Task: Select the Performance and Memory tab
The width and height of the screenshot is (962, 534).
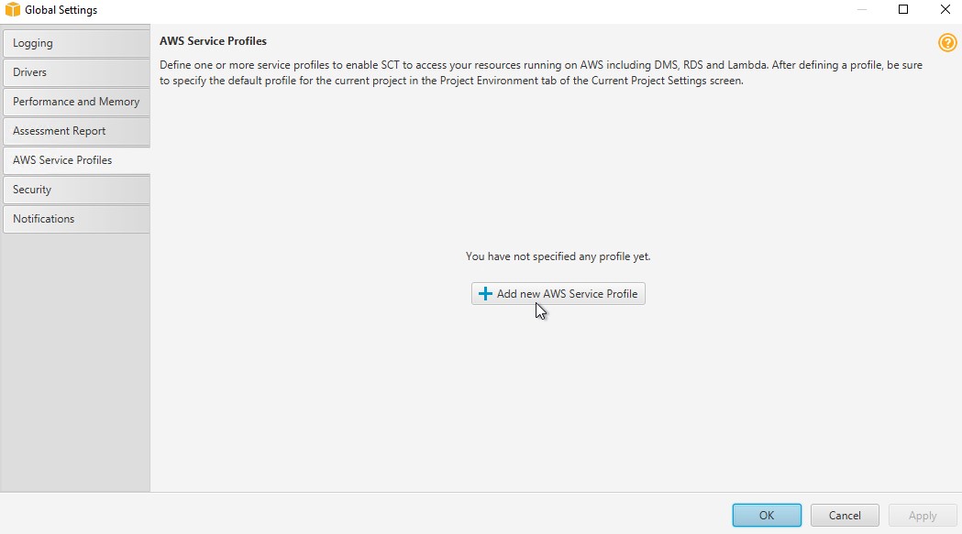Action: pyautogui.click(x=77, y=102)
